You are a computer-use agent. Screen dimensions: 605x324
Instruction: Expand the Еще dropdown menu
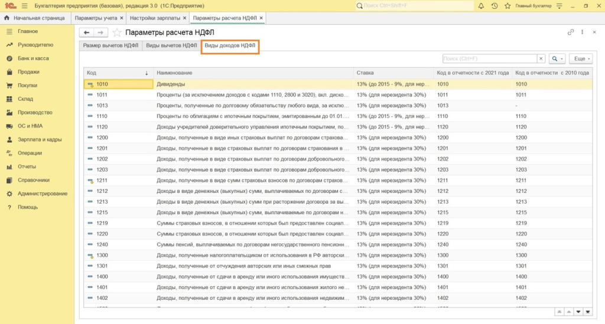581,59
